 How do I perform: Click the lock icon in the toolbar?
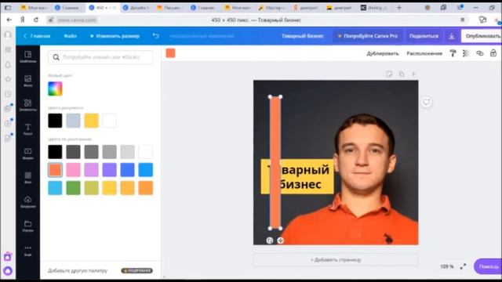(x=493, y=53)
